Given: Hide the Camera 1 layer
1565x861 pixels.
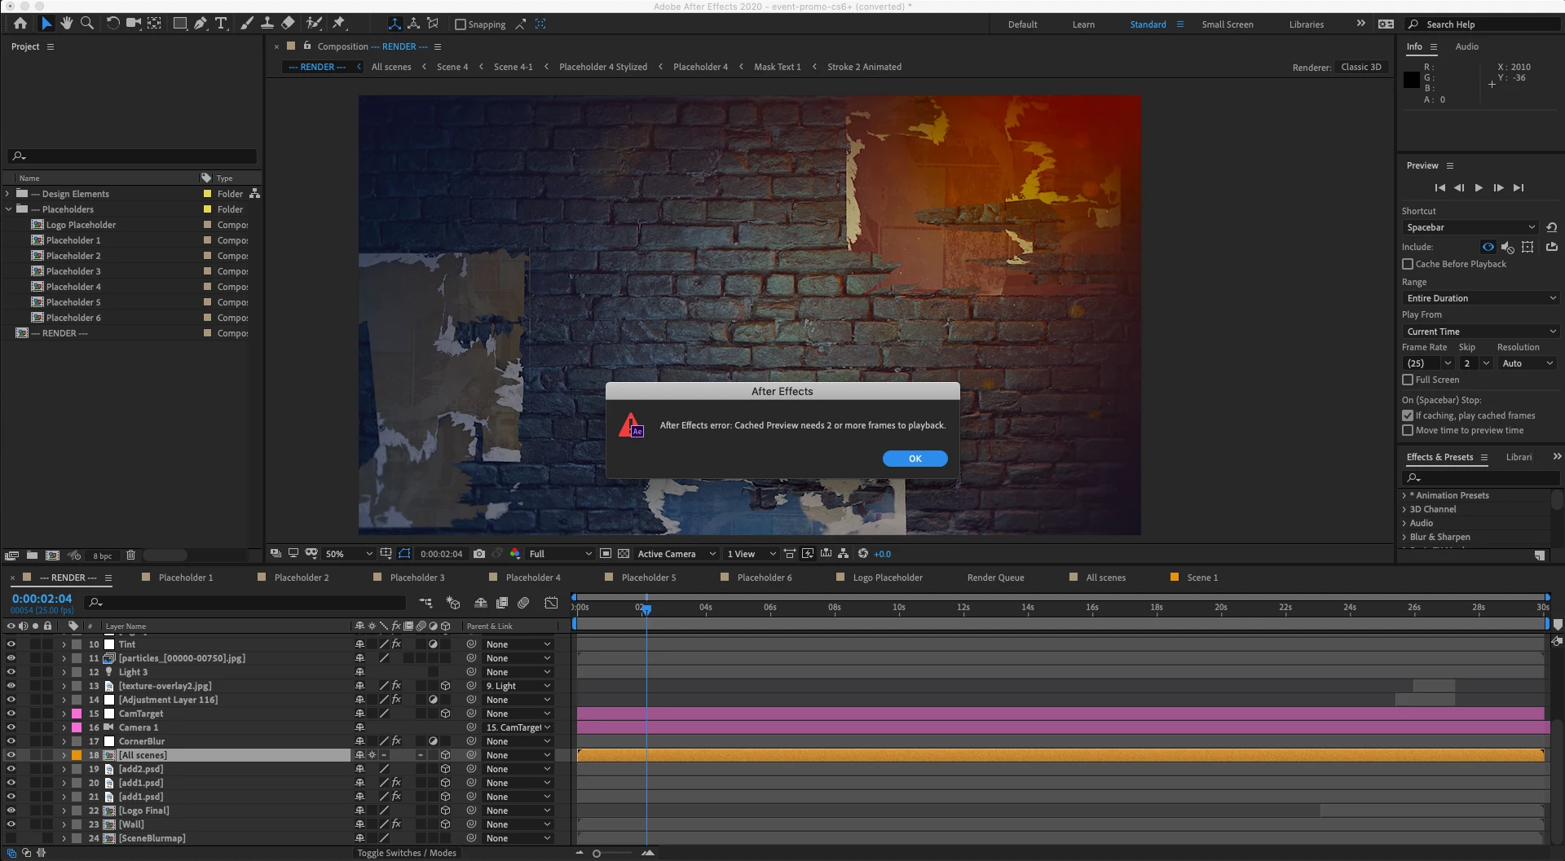Looking at the screenshot, I should pyautogui.click(x=11, y=727).
